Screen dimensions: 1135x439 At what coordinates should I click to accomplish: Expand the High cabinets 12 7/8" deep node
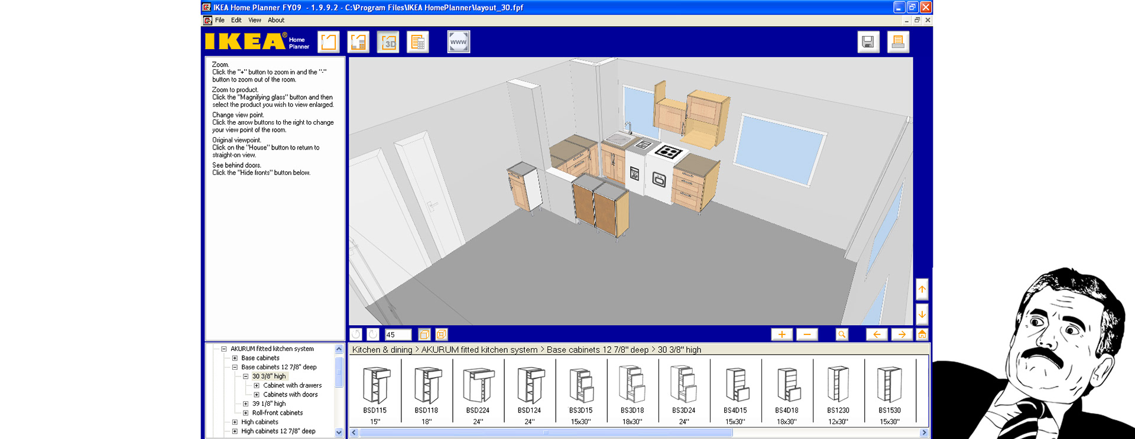coord(235,431)
